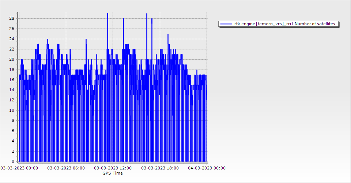Click the '03-03-2023 12:00' x-axis label

(113, 168)
